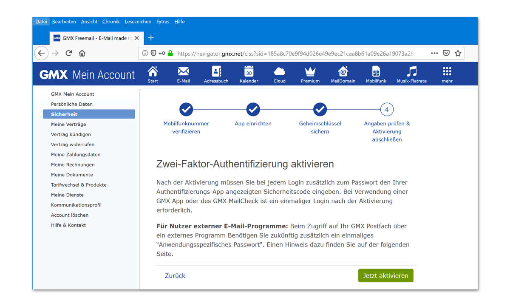The height and width of the screenshot is (306, 510).
Task: Click the completed App einrichten step circle
Action: point(253,110)
